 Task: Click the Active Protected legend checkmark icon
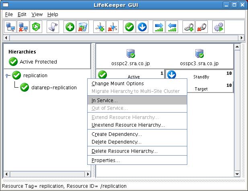[x=13, y=62]
